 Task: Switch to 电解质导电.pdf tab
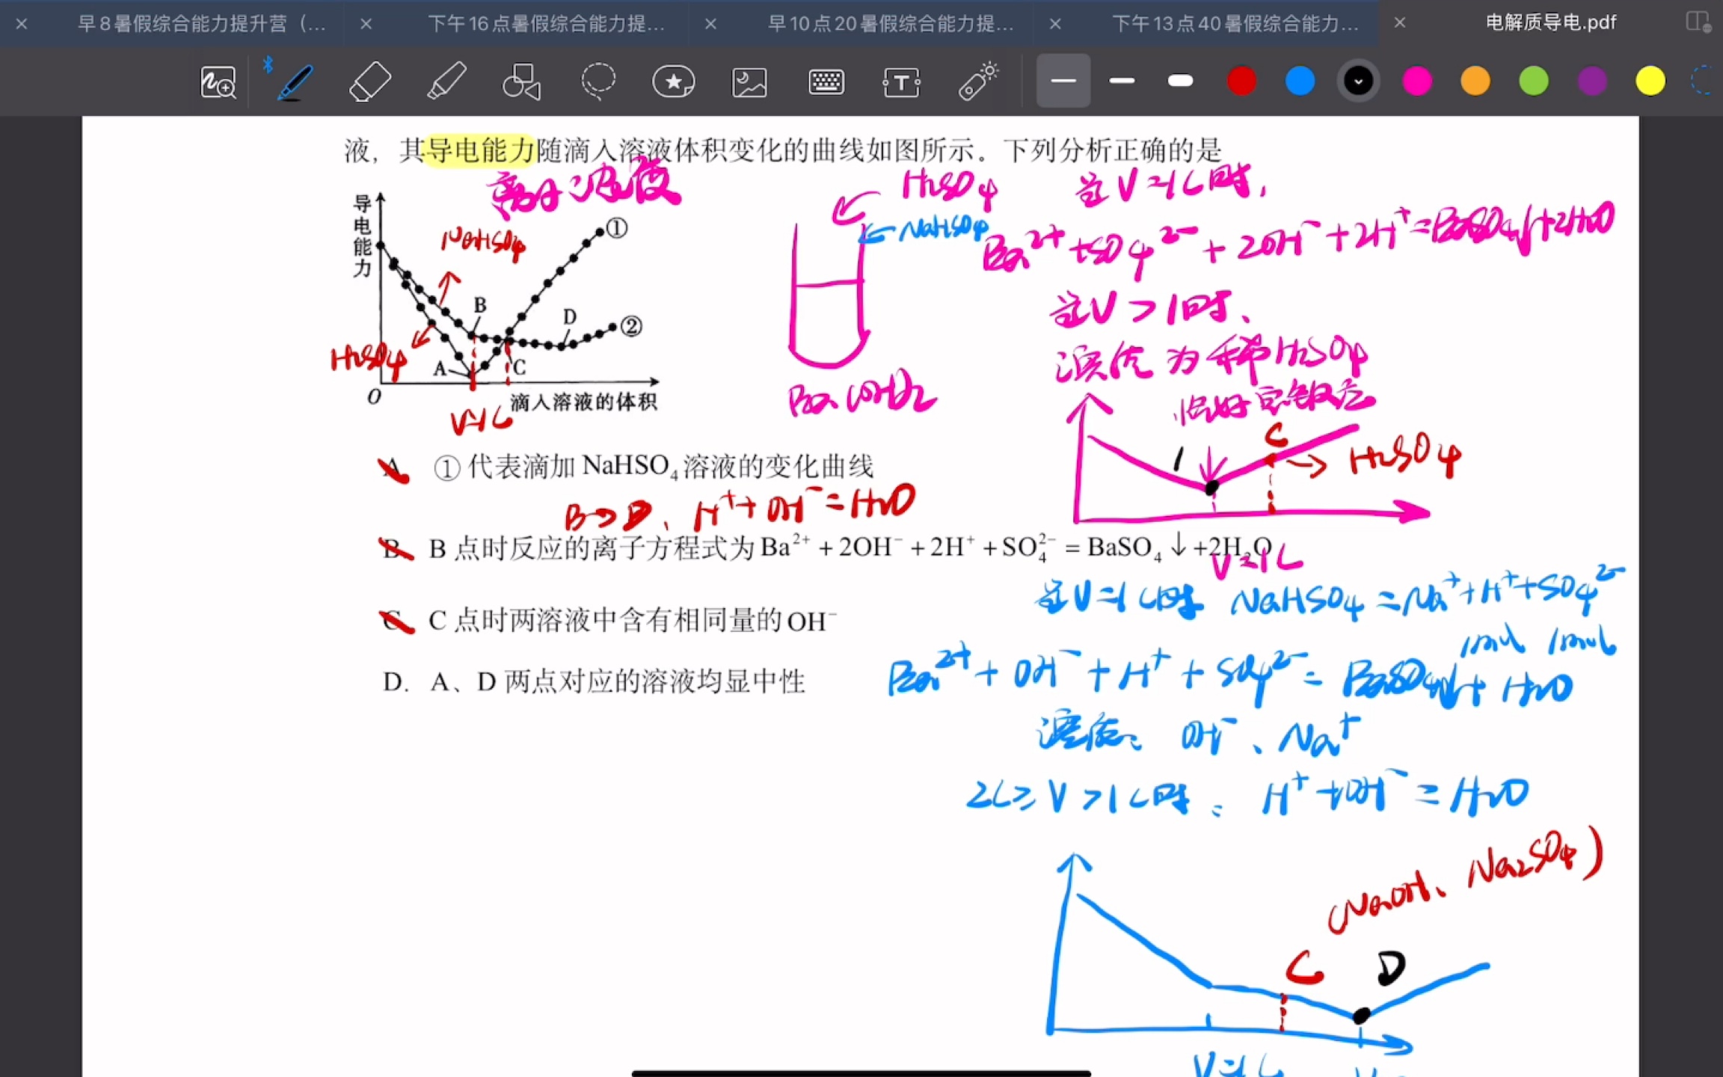tap(1550, 23)
